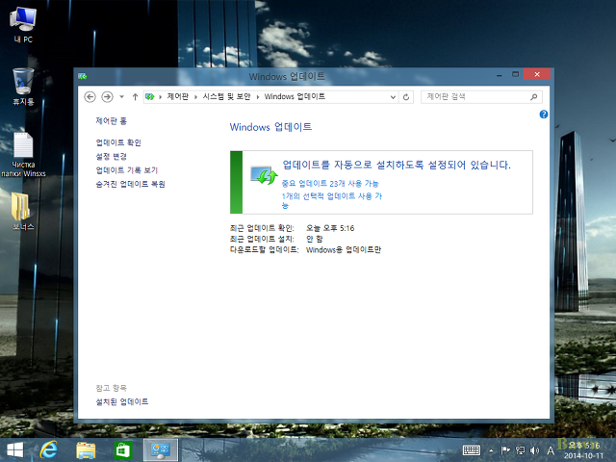
Task: Expand breadcrumb arrow after 시스템 및 보안
Action: (257, 97)
